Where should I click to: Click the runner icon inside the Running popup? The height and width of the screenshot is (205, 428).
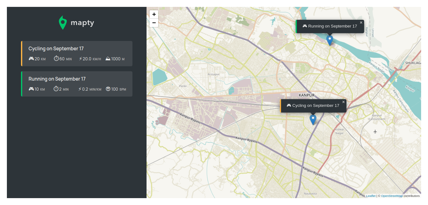[x=305, y=26]
